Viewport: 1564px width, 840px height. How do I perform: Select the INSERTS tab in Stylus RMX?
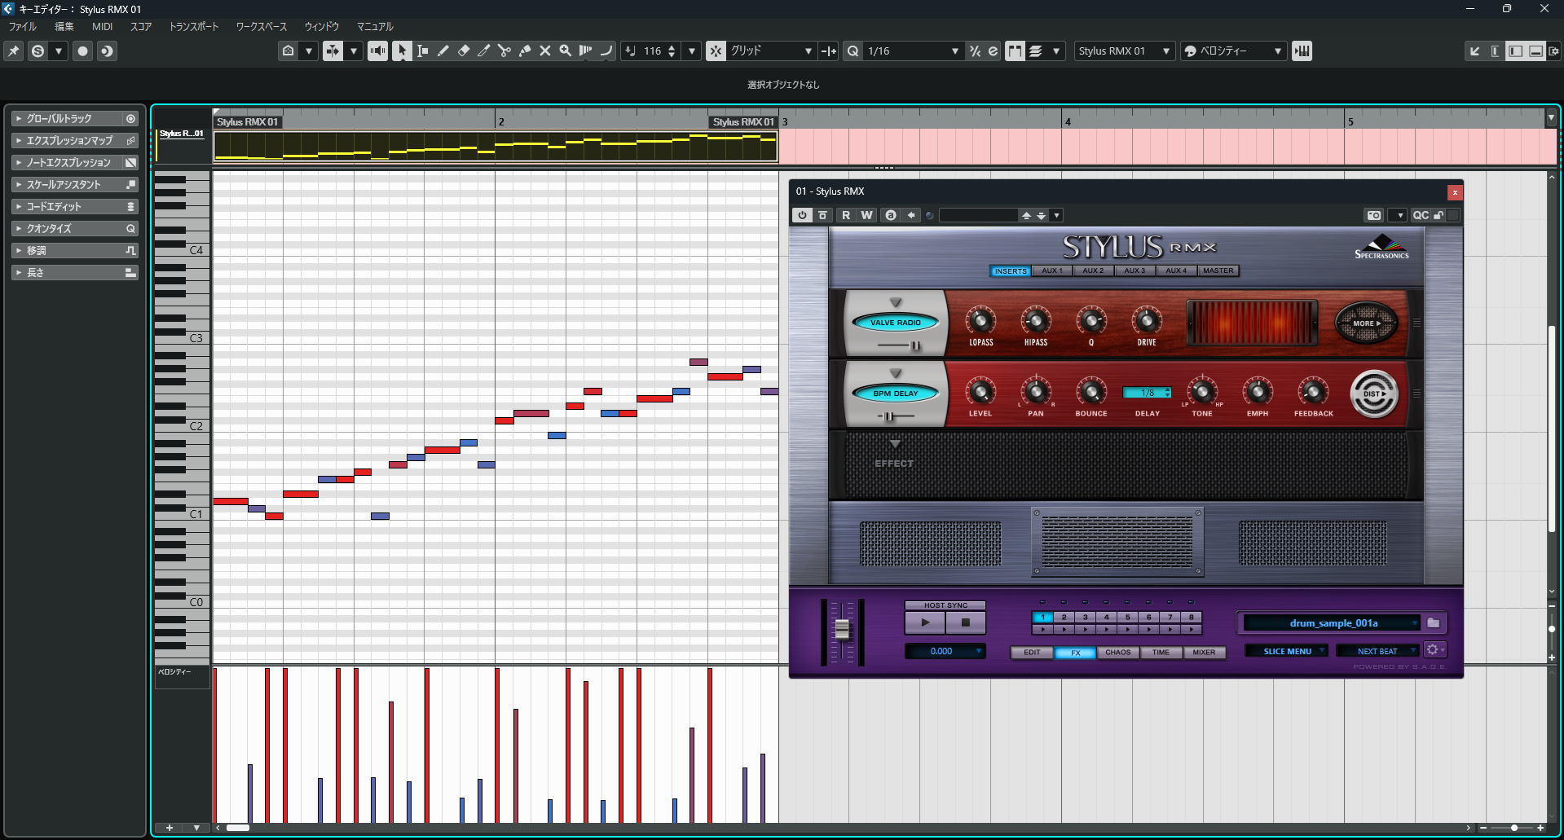point(1011,271)
